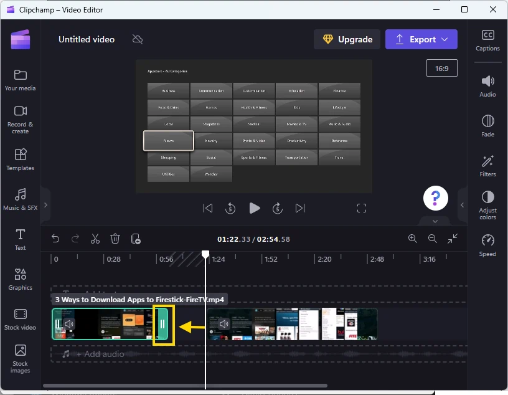Open the Text panel
This screenshot has width=508, height=395.
[x=20, y=239]
